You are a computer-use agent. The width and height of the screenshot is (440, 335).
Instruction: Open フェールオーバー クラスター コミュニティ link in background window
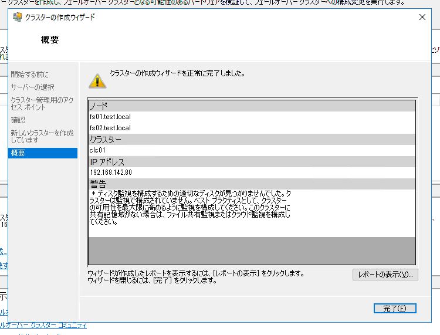coord(43,325)
